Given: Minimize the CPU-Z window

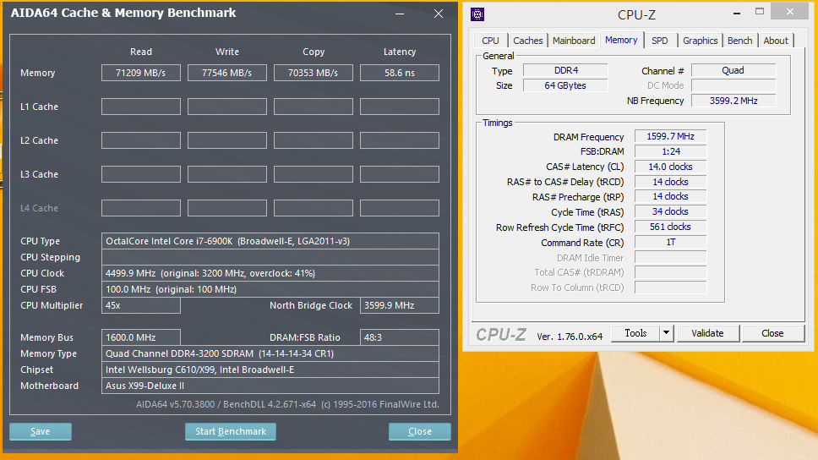Looking at the screenshot, I should pyautogui.click(x=737, y=13).
